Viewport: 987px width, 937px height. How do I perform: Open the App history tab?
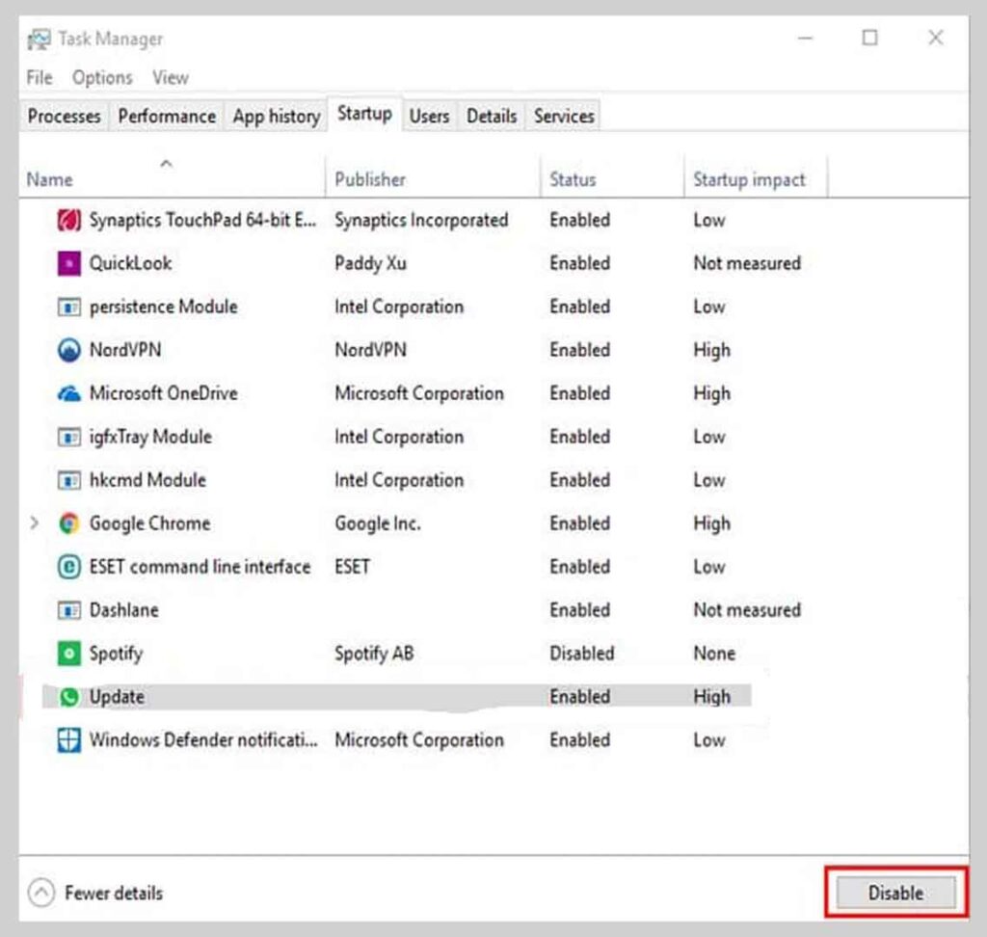276,116
